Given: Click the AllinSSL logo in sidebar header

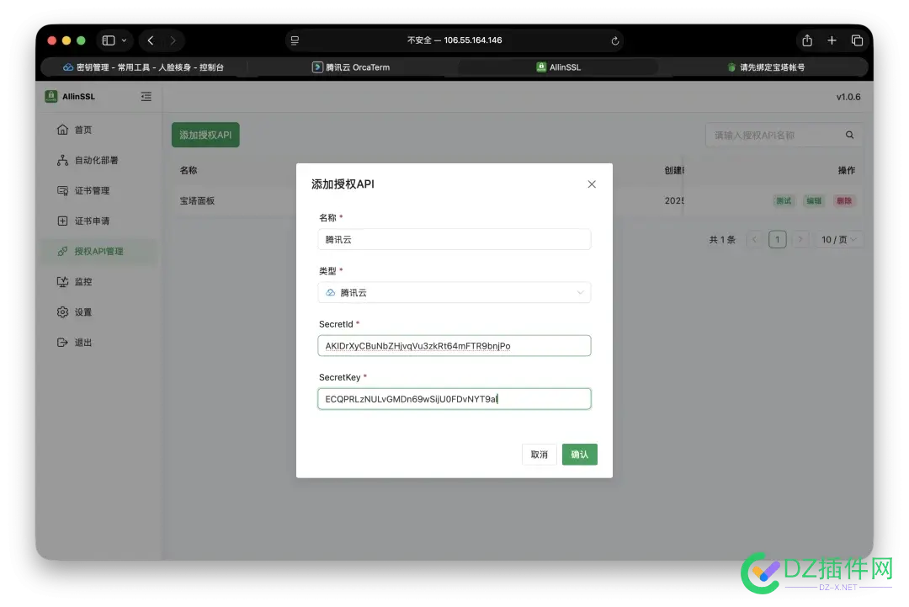Looking at the screenshot, I should pos(51,96).
